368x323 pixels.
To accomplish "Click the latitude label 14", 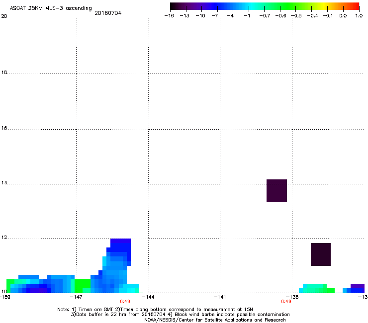I will point(4,183).
